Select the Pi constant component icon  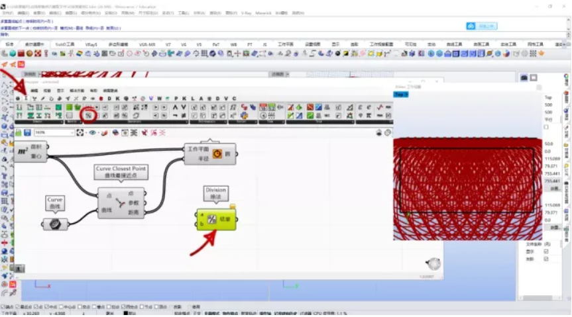point(369,116)
